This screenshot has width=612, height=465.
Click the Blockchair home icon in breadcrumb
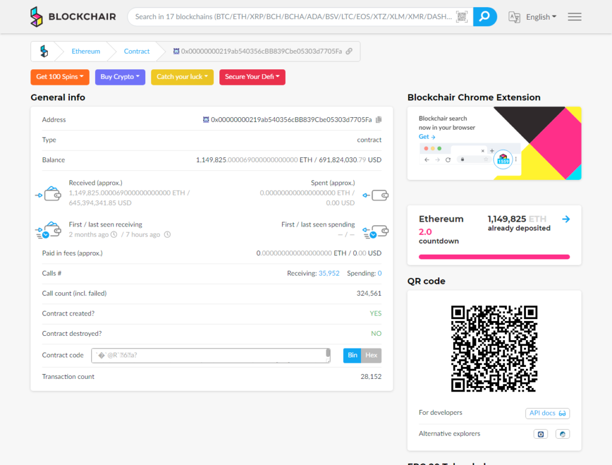click(44, 51)
